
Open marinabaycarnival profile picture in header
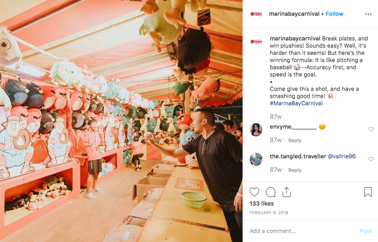(x=256, y=14)
